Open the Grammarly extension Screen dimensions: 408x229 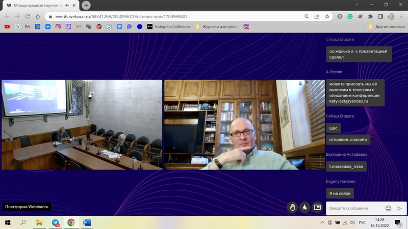coord(350,16)
